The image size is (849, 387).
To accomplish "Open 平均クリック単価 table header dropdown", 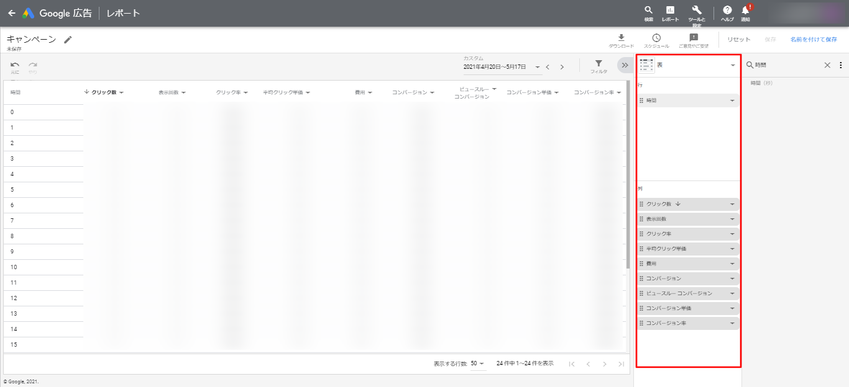I will point(308,92).
